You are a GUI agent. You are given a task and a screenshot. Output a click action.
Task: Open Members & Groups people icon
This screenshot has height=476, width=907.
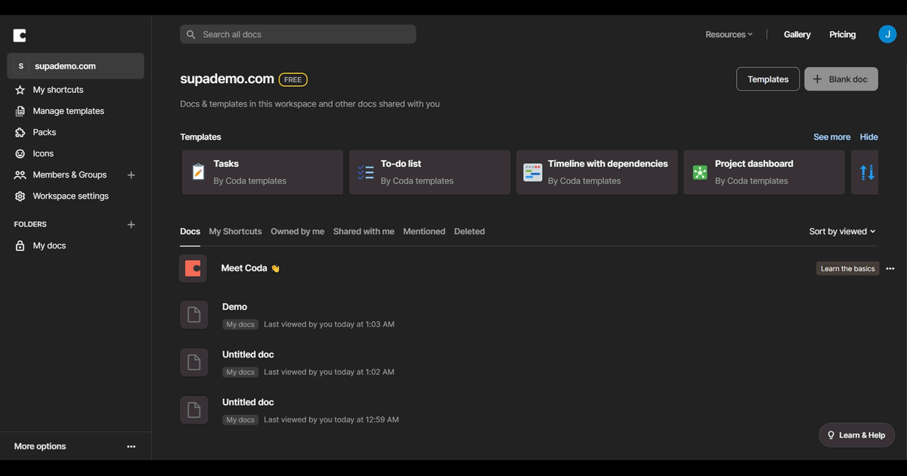[20, 175]
